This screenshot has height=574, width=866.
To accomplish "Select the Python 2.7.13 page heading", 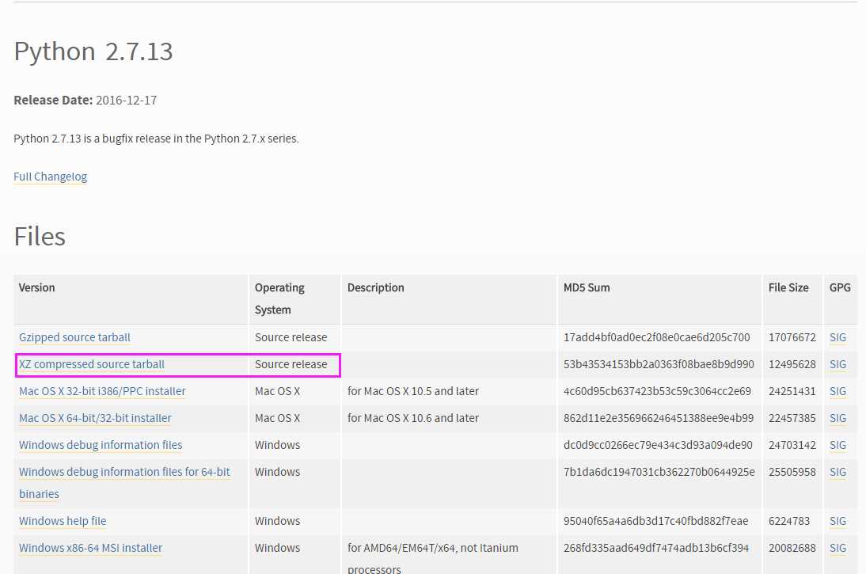I will pos(93,51).
